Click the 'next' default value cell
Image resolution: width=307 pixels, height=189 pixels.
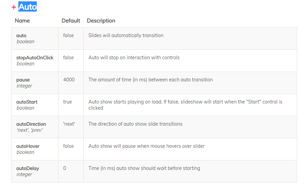69,124
